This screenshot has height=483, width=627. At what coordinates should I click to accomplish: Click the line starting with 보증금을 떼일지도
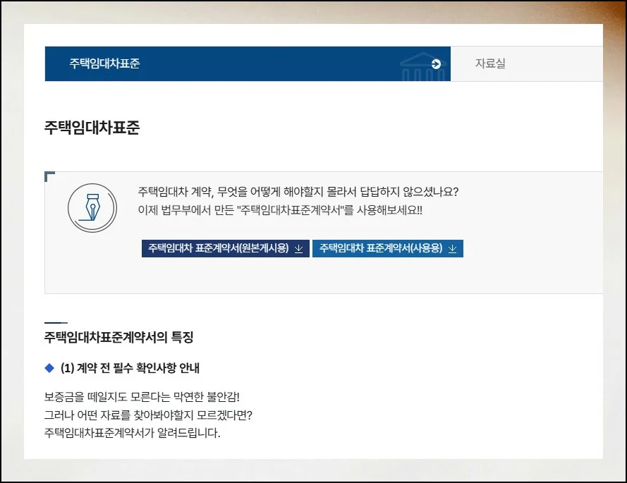[147, 397]
